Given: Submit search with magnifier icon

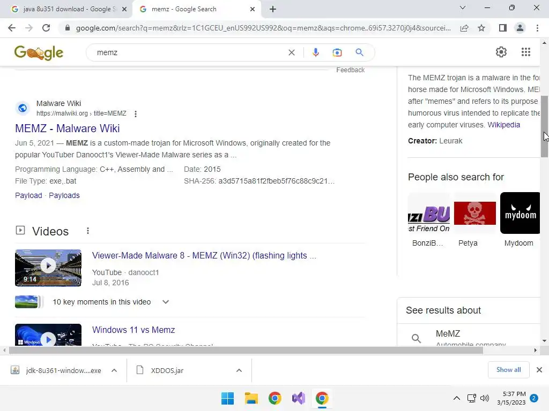Looking at the screenshot, I should click(x=359, y=52).
